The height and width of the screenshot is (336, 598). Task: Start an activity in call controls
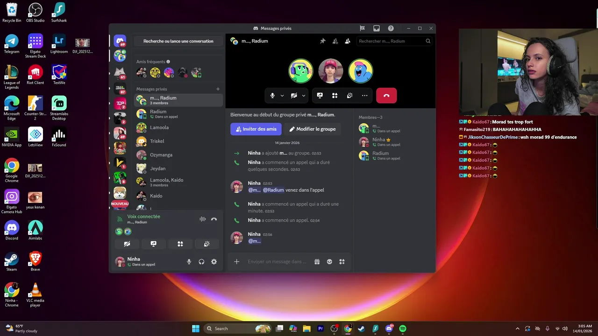(335, 95)
